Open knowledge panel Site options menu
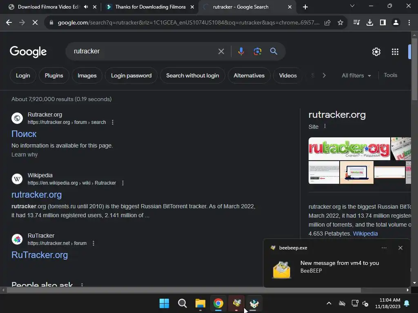Screen dimensions: 418x313 click(325, 126)
